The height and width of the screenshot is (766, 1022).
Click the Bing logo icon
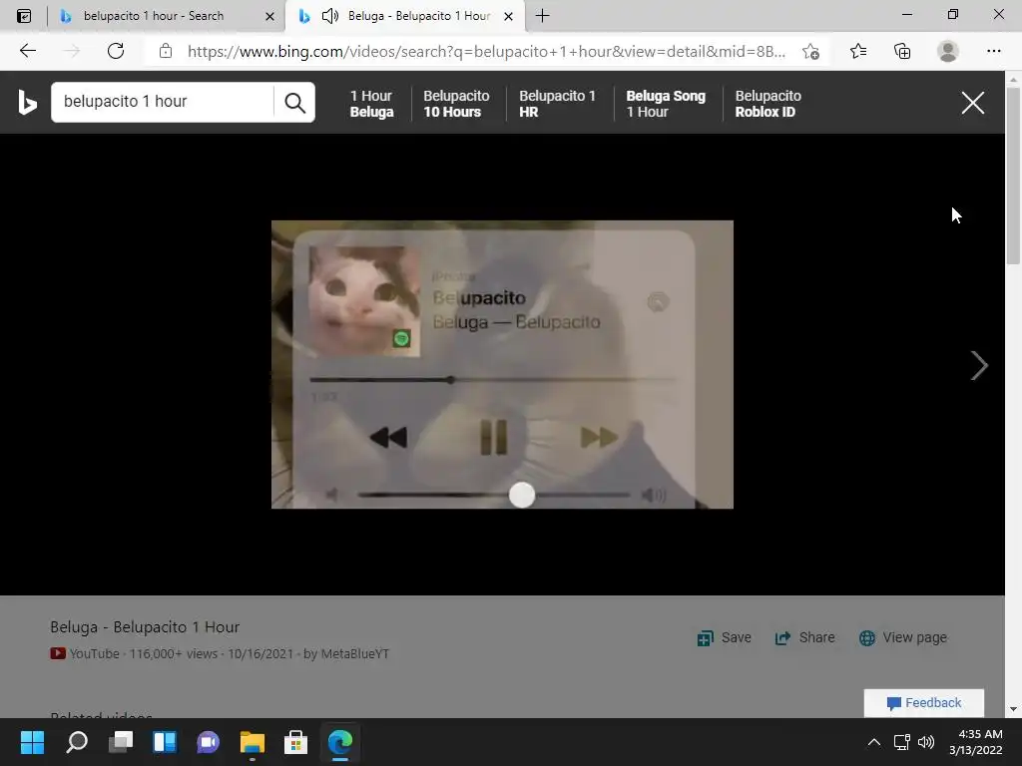(27, 103)
